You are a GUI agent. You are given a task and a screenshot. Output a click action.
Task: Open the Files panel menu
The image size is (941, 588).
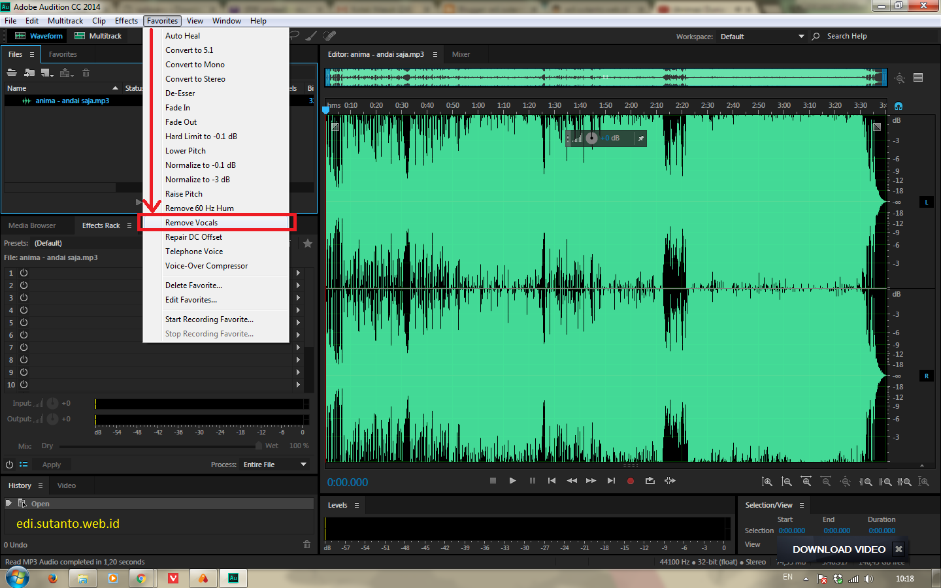pyautogui.click(x=31, y=54)
